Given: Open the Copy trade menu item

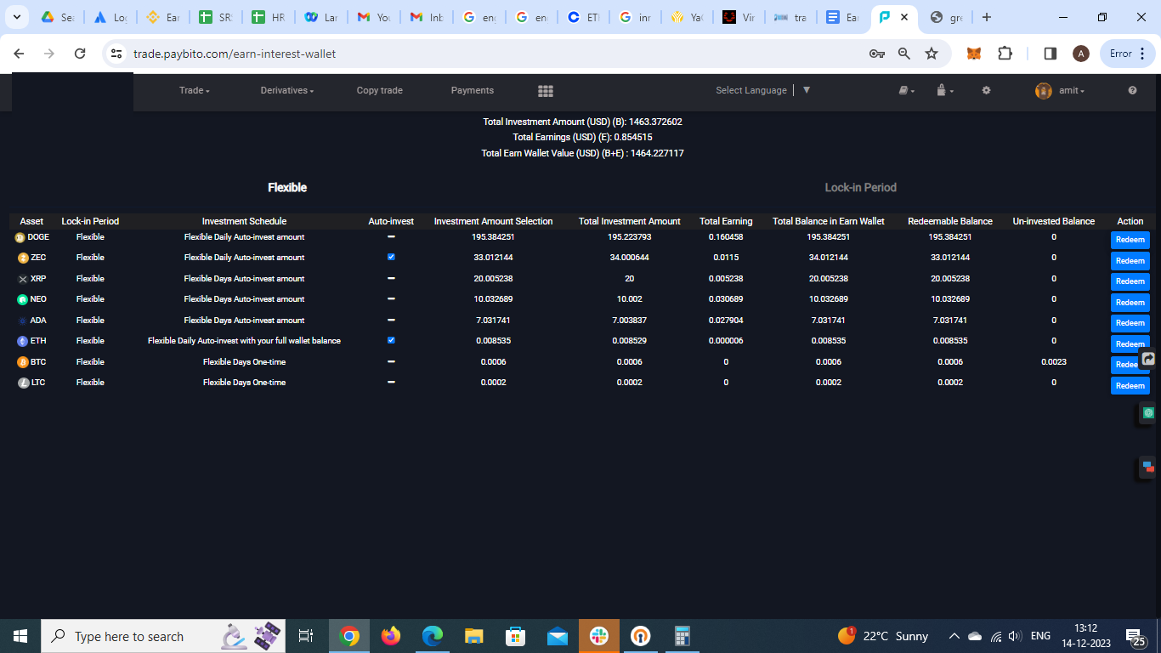Looking at the screenshot, I should pos(379,90).
